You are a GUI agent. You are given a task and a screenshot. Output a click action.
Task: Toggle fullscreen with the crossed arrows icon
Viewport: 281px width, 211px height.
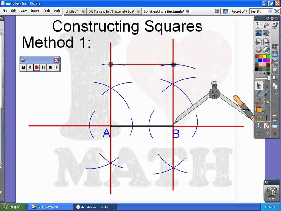[x=277, y=11]
